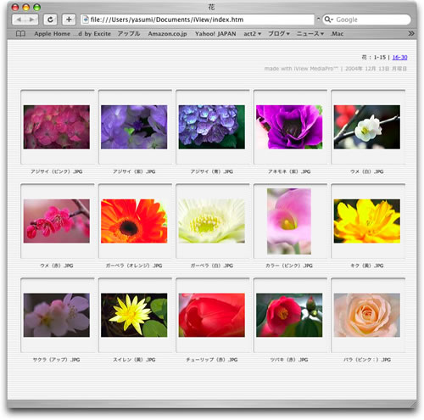This screenshot has width=424, height=420.
Task: Open the pink rose thumbnail
Action: click(367, 315)
